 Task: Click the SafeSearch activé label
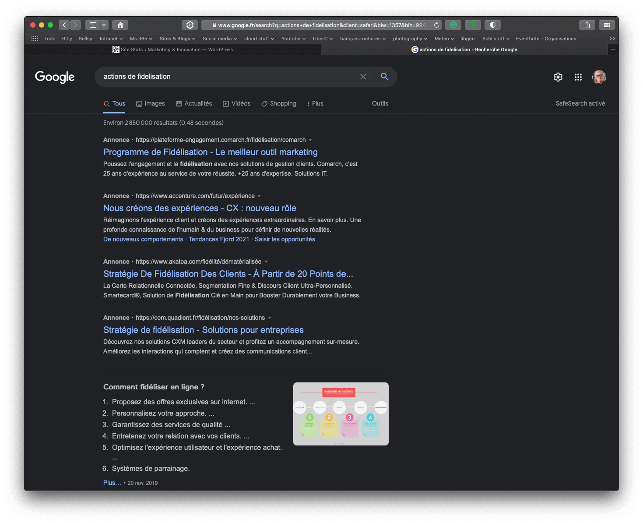[580, 103]
